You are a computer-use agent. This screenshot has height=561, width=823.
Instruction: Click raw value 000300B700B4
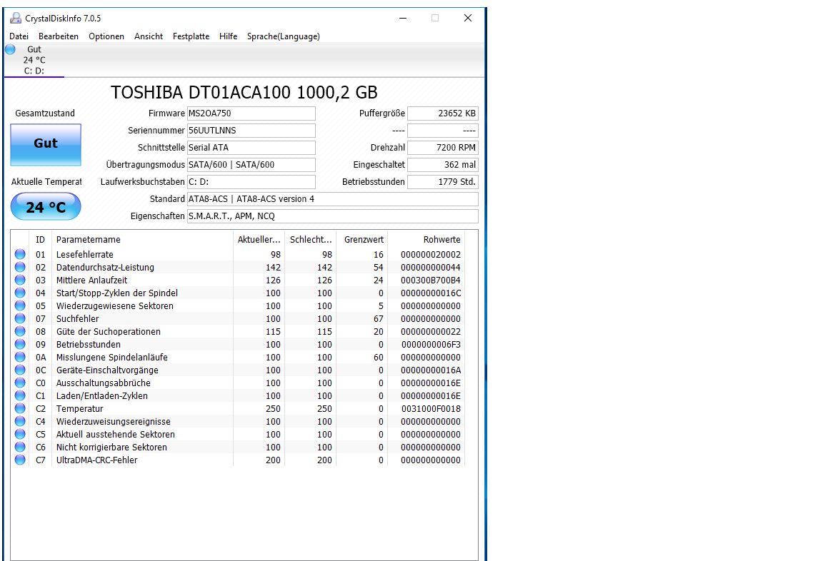430,280
